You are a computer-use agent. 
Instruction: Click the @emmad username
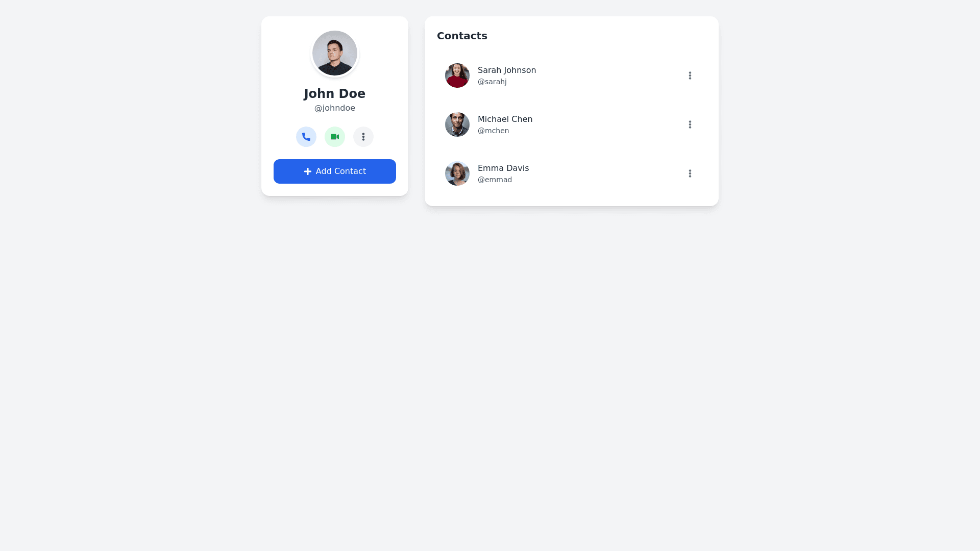tap(495, 180)
